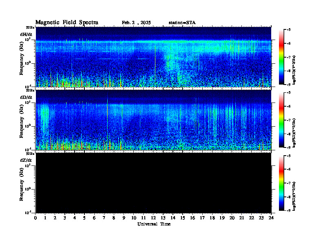Click the dH/dt panel label

click(x=26, y=35)
